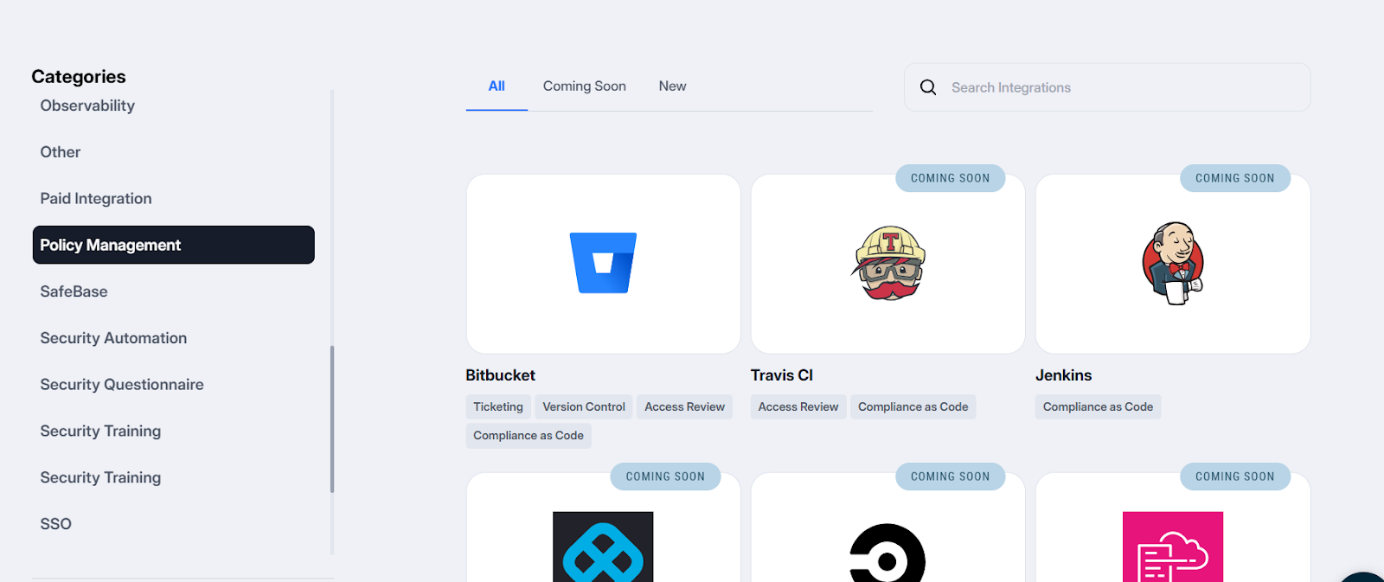Switch to the Coming Soon tab

click(x=585, y=86)
